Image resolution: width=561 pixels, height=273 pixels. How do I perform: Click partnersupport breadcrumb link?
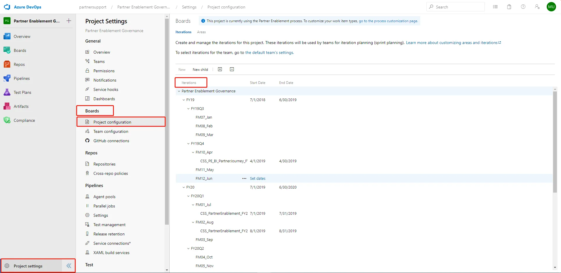93,7
